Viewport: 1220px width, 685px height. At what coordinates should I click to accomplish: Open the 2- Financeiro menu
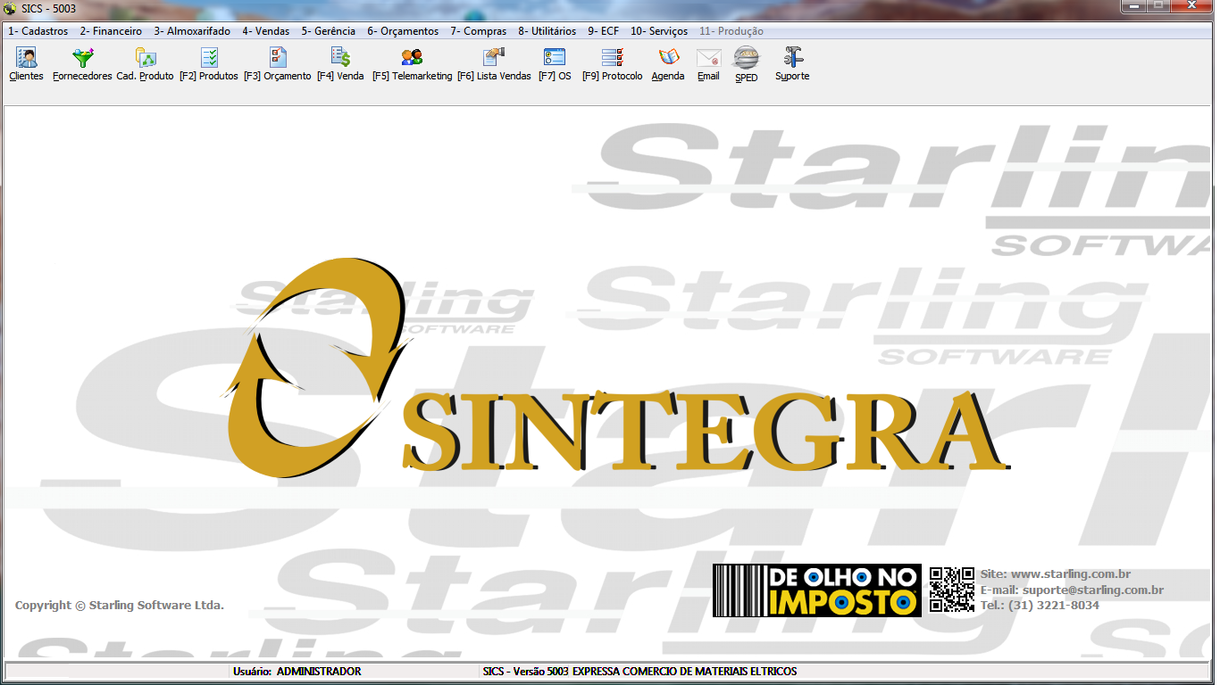pyautogui.click(x=111, y=31)
